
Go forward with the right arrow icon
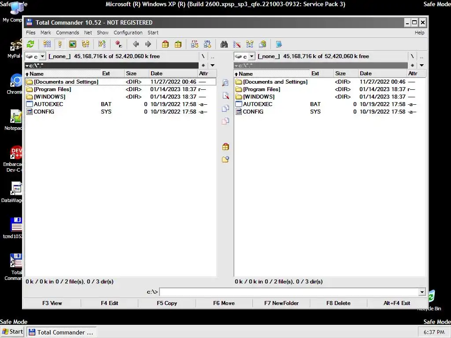tap(148, 44)
